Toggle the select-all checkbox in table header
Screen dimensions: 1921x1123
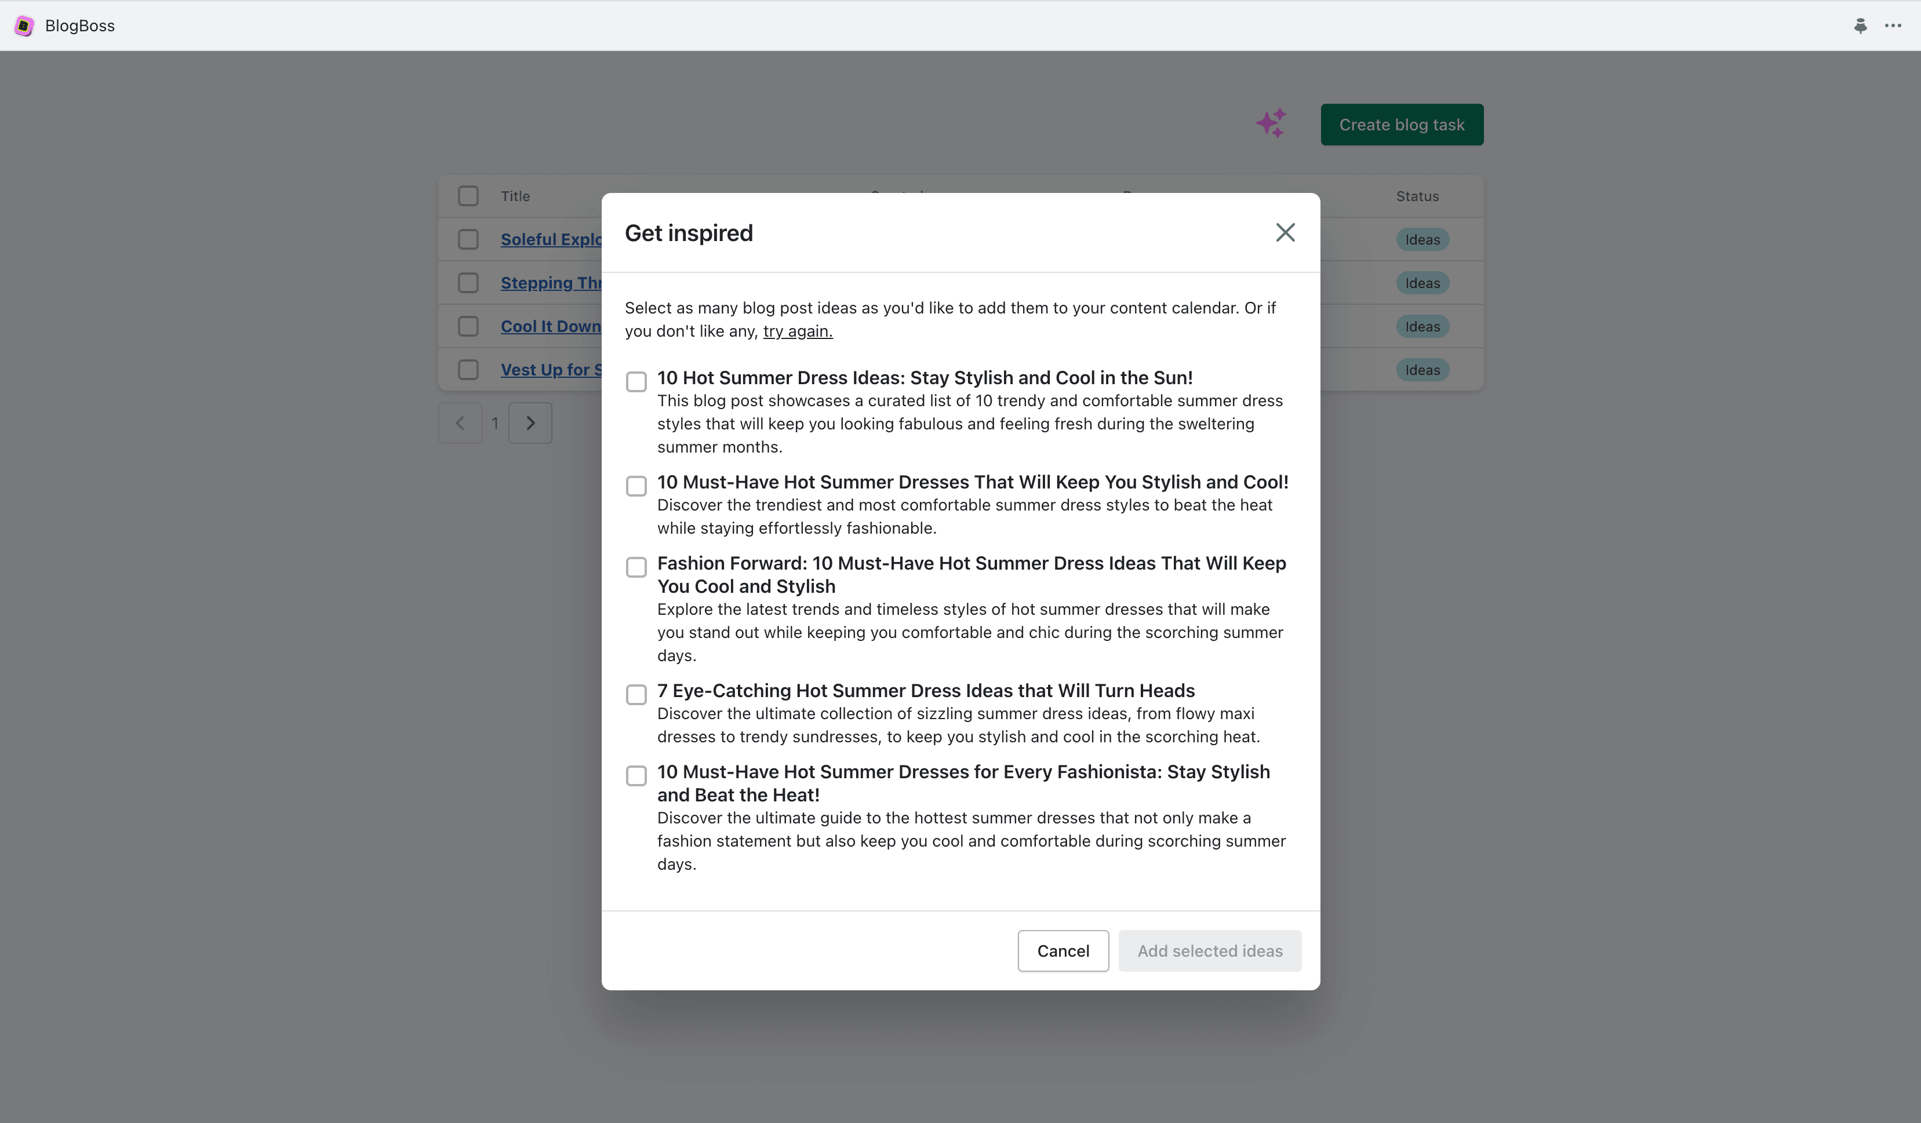[468, 196]
